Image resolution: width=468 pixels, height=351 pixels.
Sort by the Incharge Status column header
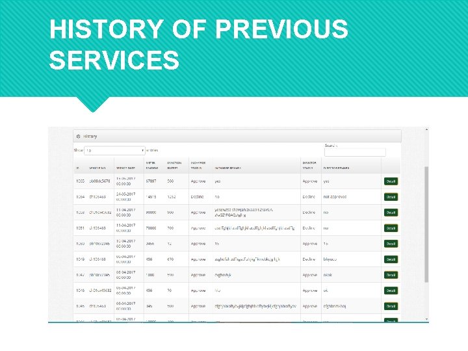point(198,165)
